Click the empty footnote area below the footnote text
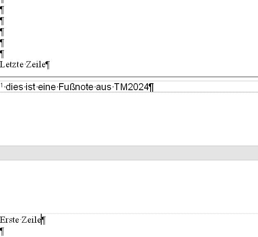This screenshot has width=258, height=237. [129, 118]
